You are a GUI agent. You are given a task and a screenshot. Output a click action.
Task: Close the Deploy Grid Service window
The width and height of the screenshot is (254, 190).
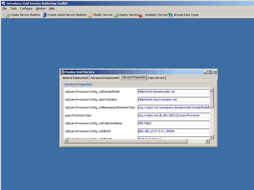[215, 72]
